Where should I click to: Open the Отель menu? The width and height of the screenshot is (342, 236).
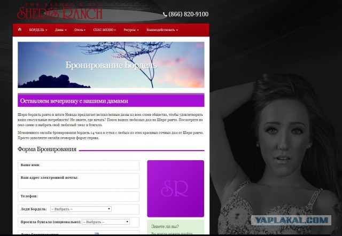point(80,30)
